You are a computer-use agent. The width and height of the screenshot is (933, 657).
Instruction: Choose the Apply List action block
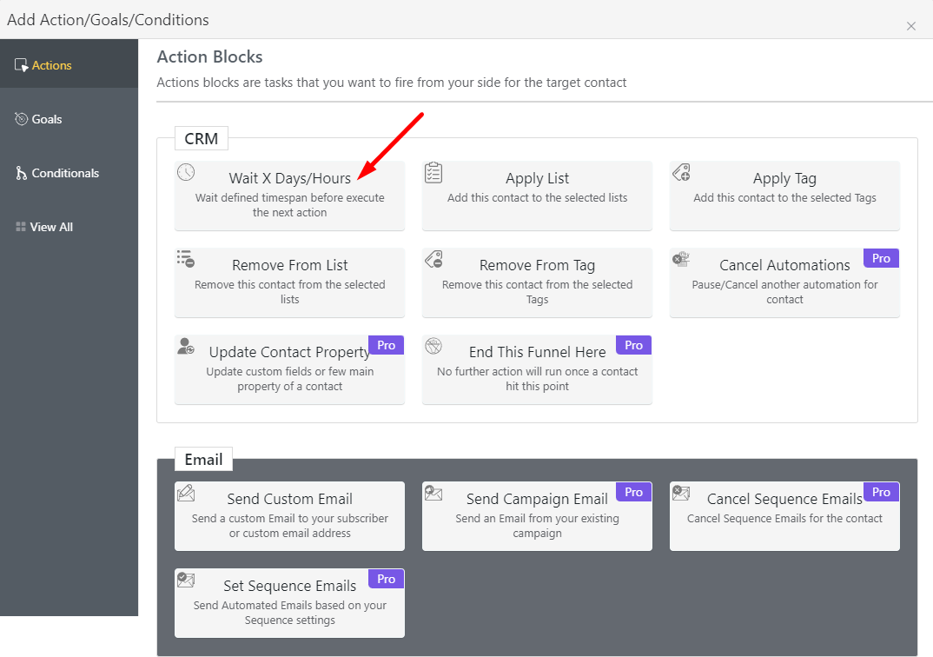pos(538,196)
